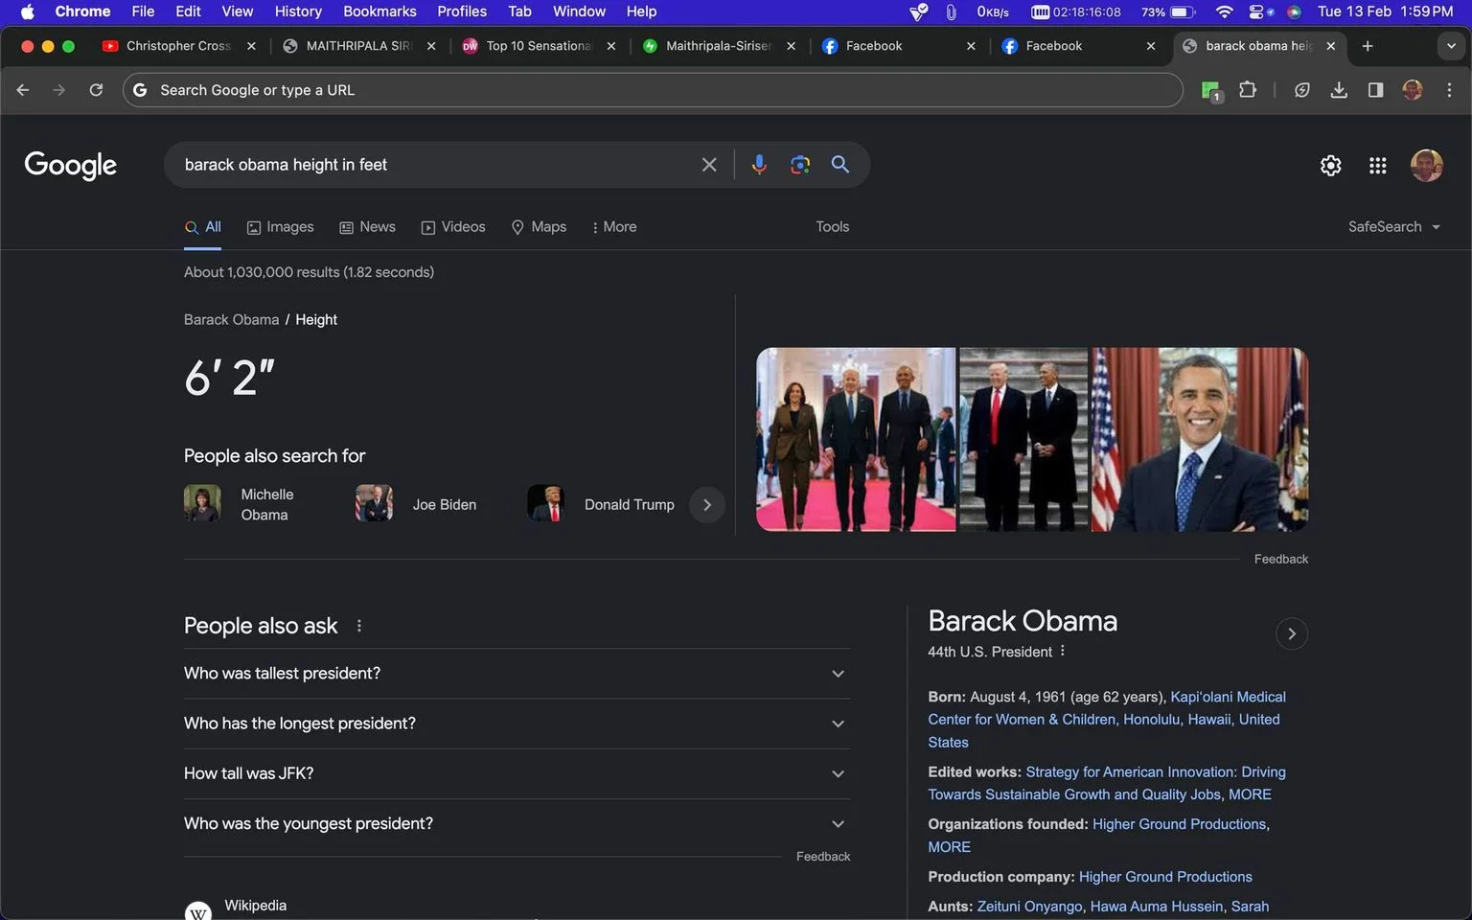Open the More search filters menu

pyautogui.click(x=614, y=227)
